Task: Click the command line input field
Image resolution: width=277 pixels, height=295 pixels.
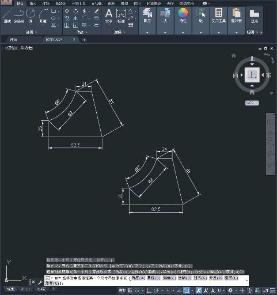Action: [146, 281]
